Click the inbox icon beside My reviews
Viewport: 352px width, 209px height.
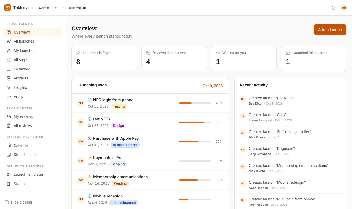9,116
